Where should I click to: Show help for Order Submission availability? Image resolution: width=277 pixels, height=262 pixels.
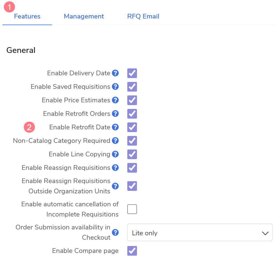[x=115, y=232]
